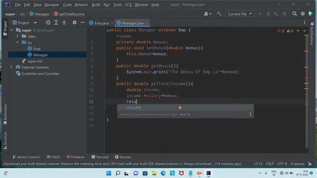This screenshot has width=317, height=178.
Task: Open the File menu
Action: point(18,4)
